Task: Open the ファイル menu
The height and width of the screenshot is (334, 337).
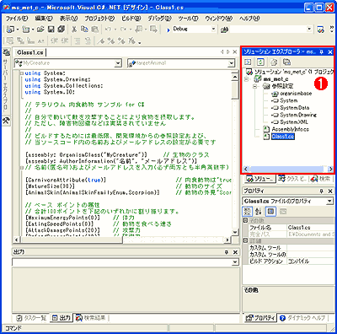Action: [x=17, y=19]
